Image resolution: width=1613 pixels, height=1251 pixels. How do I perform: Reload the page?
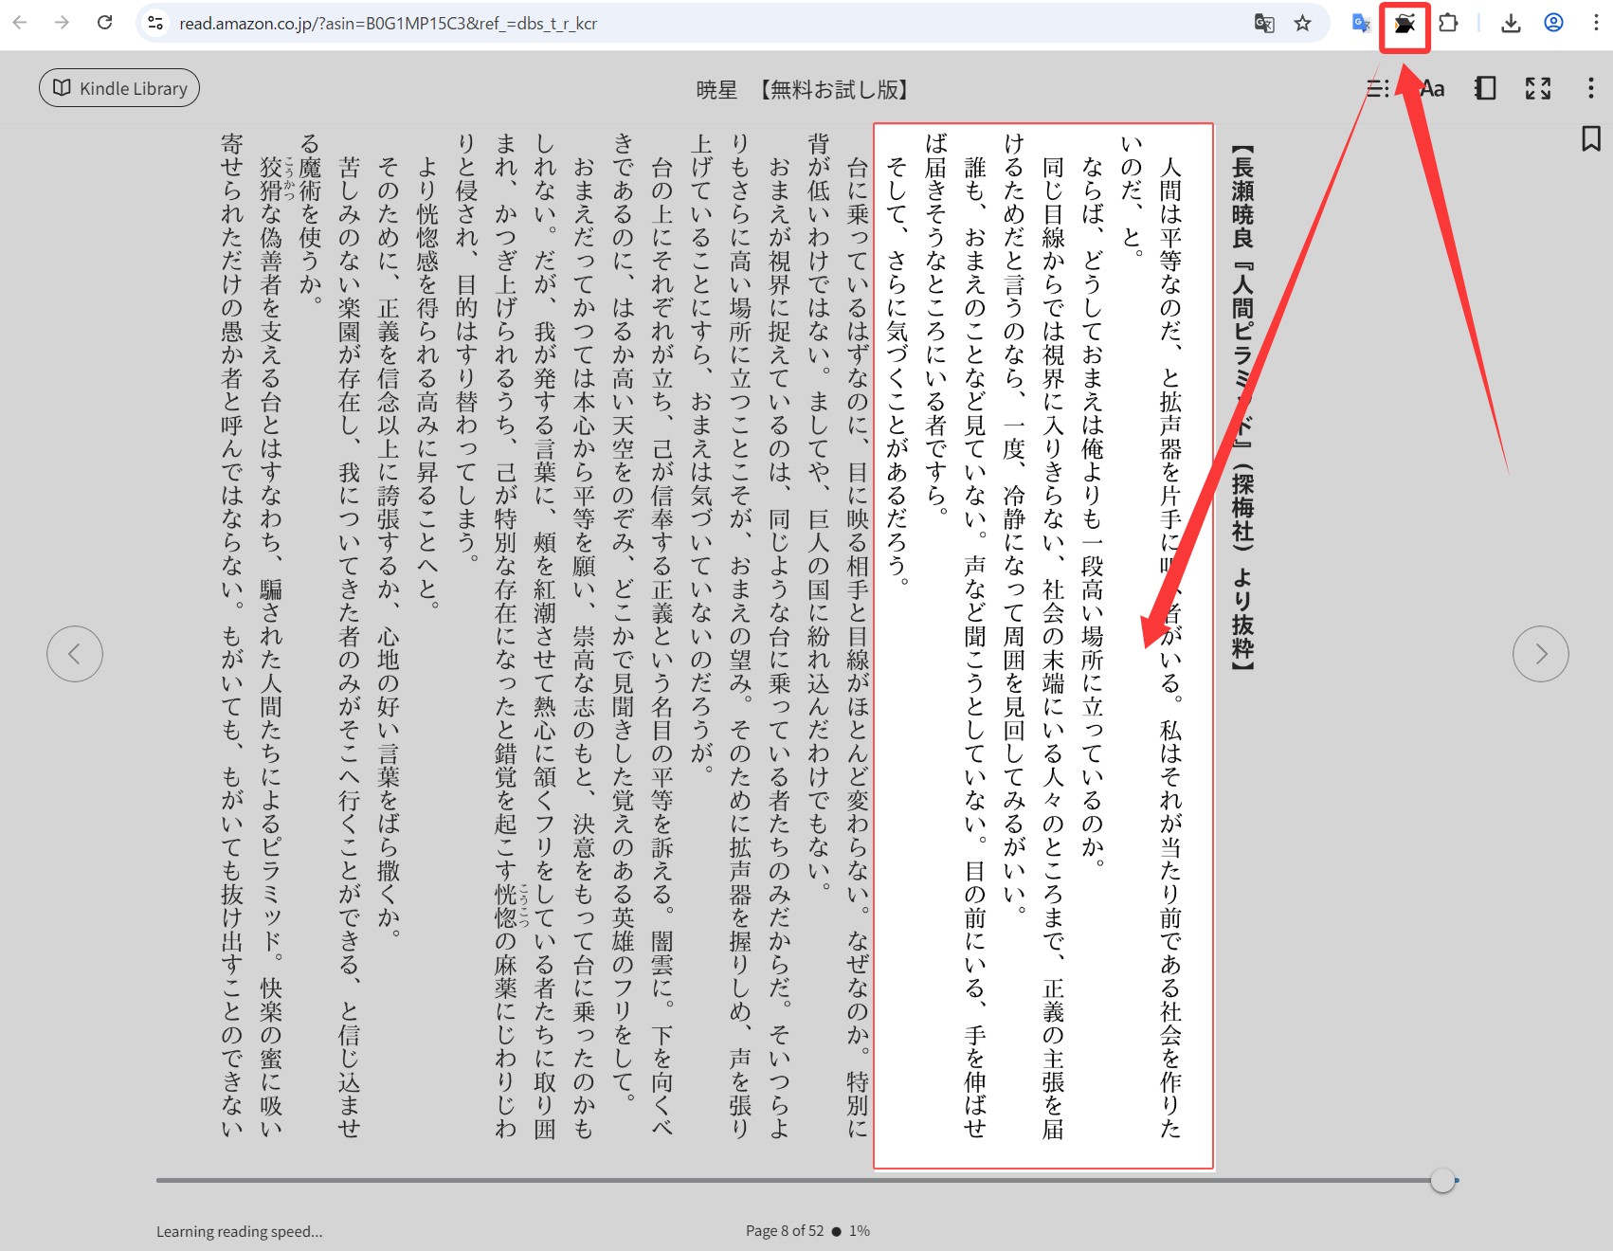105,23
